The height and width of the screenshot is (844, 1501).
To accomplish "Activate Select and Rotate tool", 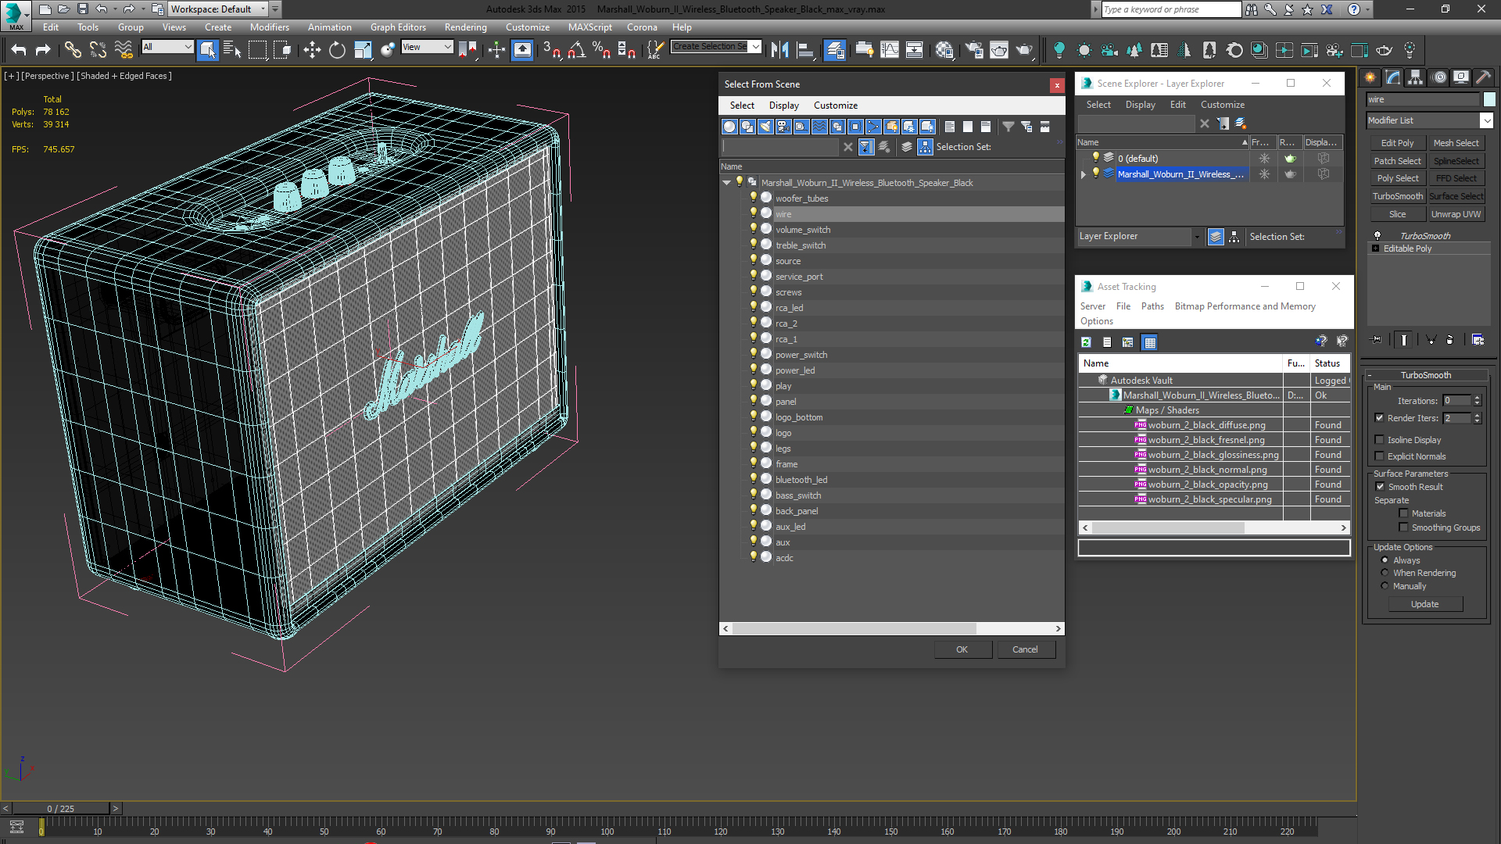I will 337,50.
